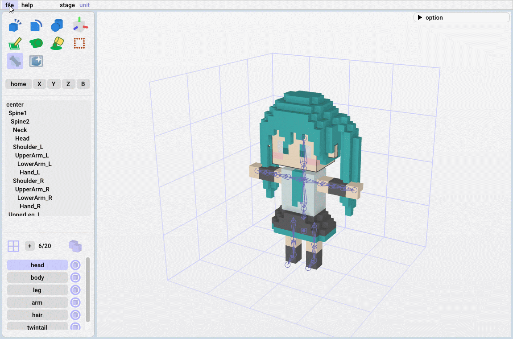Select the Spine2 bone
The height and width of the screenshot is (339, 513).
[20, 122]
